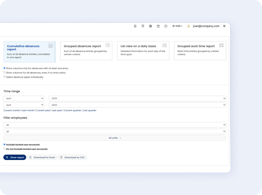Open the start month dropdown showing April
This screenshot has height=195, width=262.
coord(24,98)
